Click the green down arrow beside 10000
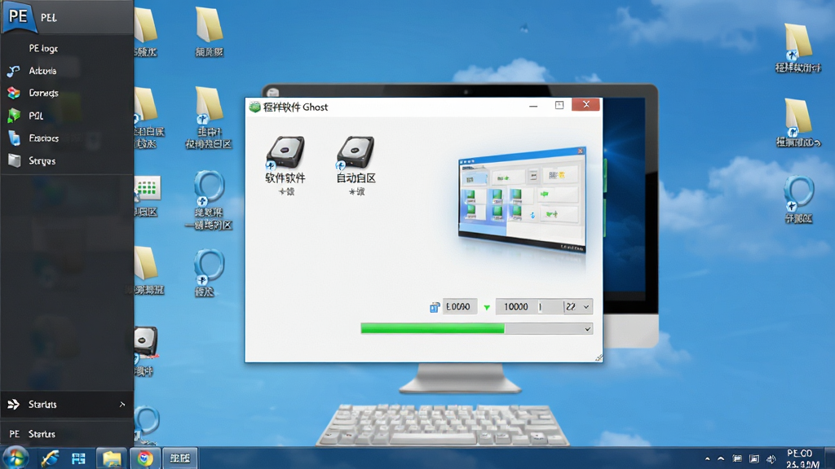 point(487,307)
